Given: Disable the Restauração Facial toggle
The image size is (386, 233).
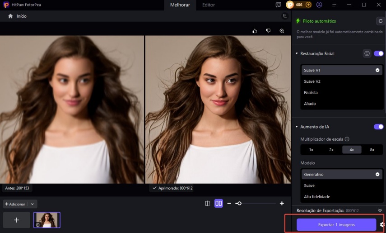Looking at the screenshot, I should pos(378,53).
